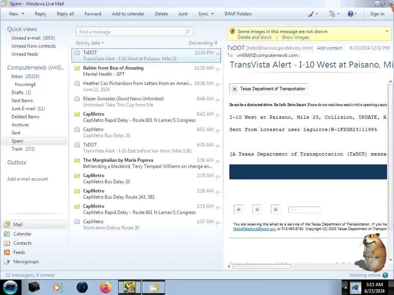Open the menus toolbar icon

(x=332, y=14)
